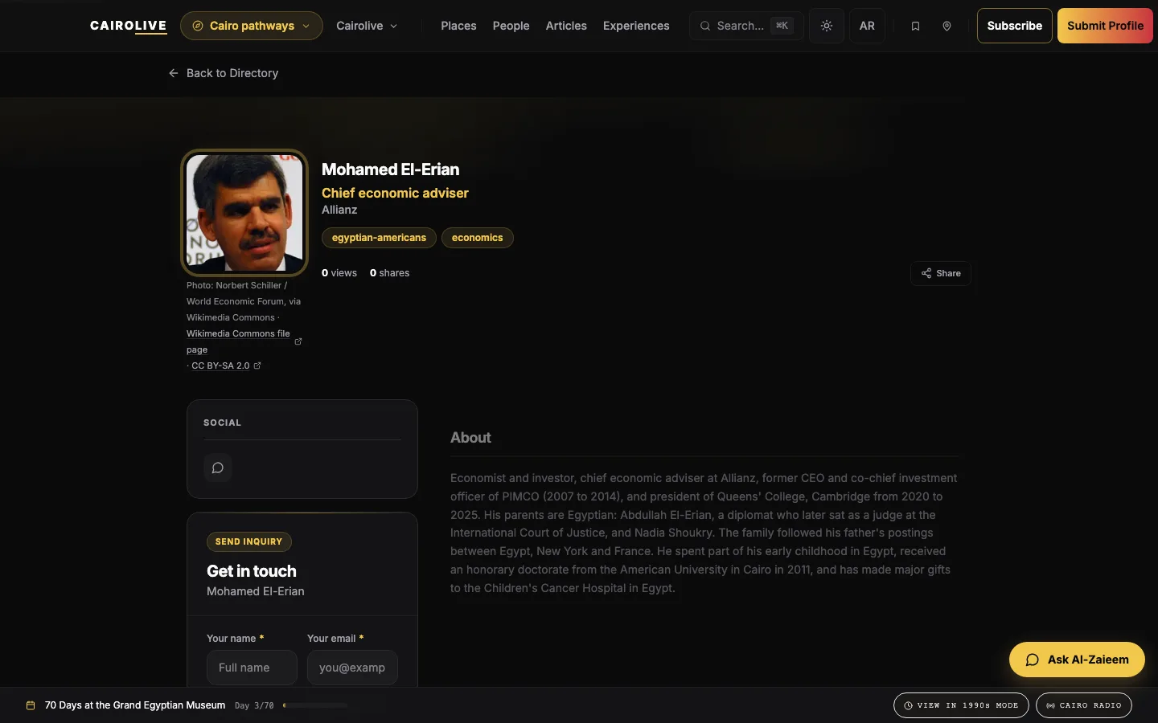Open the People section
1158x723 pixels.
pyautogui.click(x=511, y=26)
